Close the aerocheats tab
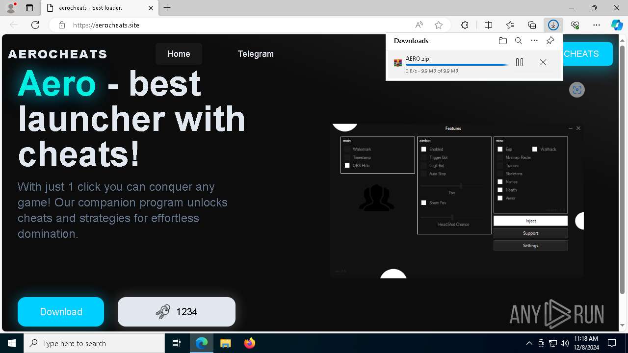 click(151, 8)
